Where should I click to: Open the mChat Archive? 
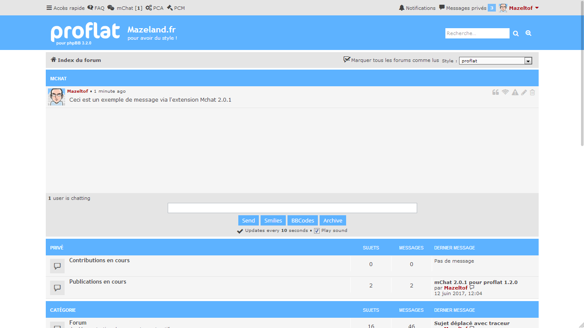333,220
